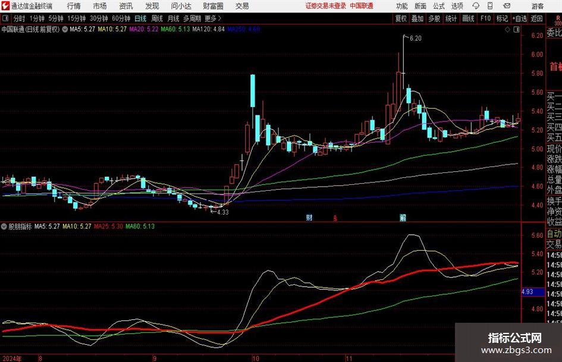Open the F10 company info button
Screen dimensions: 562x362
[x=485, y=18]
